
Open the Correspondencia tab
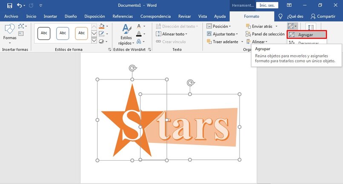pyautogui.click(x=155, y=16)
